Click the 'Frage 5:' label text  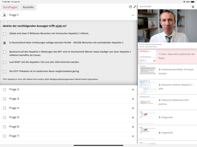pos(14,118)
